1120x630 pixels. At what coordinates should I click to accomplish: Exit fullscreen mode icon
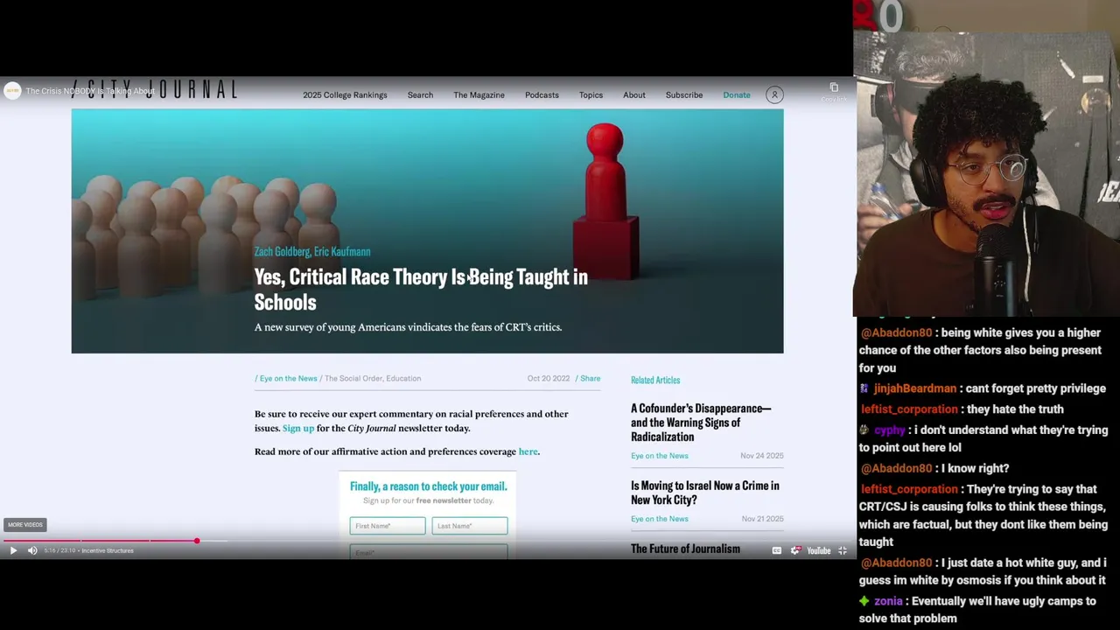coord(843,550)
